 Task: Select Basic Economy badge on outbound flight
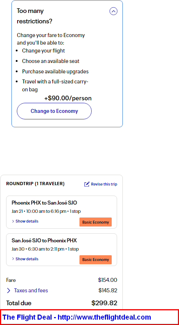coord(96,222)
